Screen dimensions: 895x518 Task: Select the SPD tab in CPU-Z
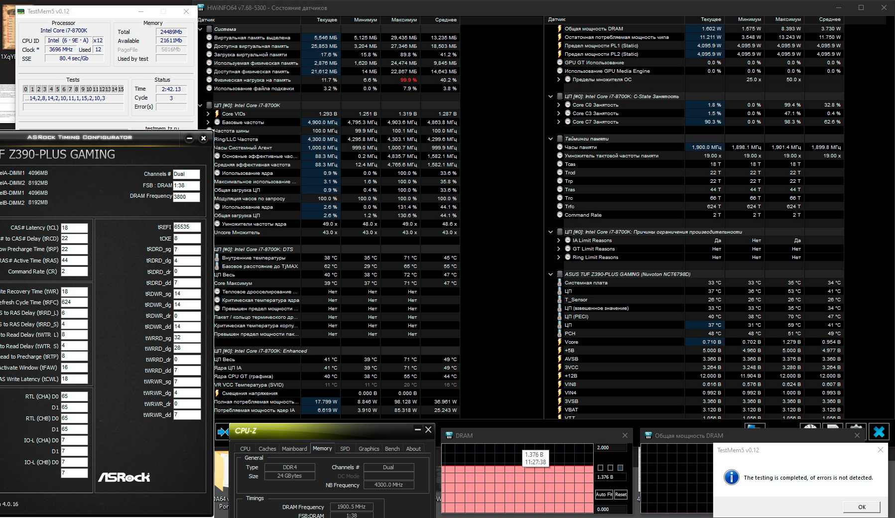[345, 449]
